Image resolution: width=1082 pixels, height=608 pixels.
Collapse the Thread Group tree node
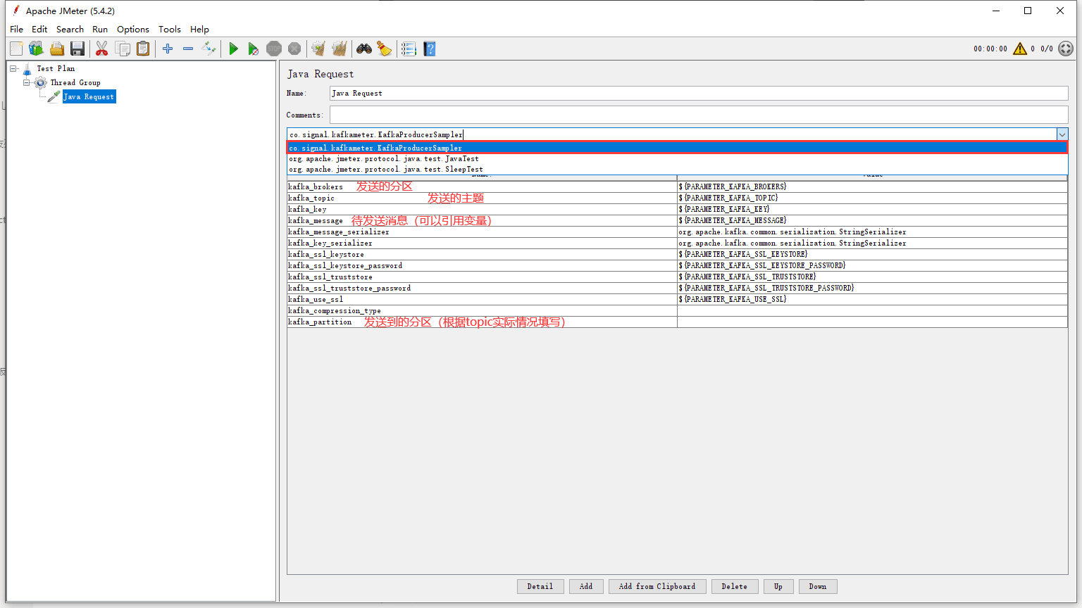coord(27,82)
